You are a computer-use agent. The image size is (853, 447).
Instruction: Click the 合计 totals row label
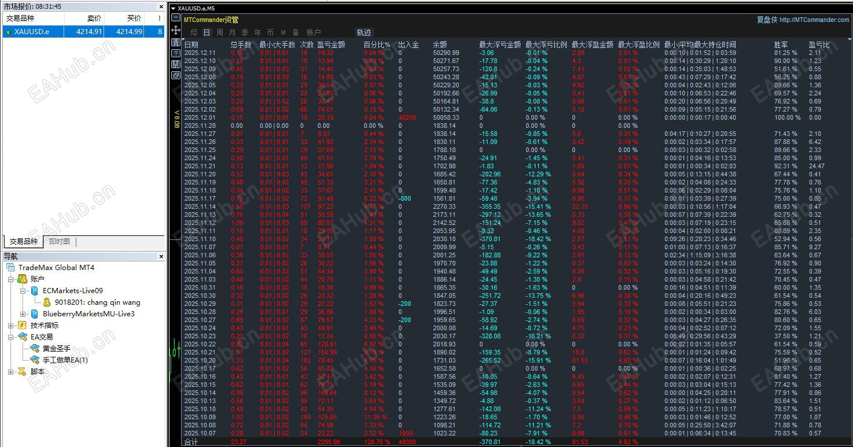(191, 442)
